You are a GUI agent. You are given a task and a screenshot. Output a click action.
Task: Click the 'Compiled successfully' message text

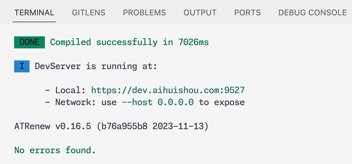tap(104, 42)
